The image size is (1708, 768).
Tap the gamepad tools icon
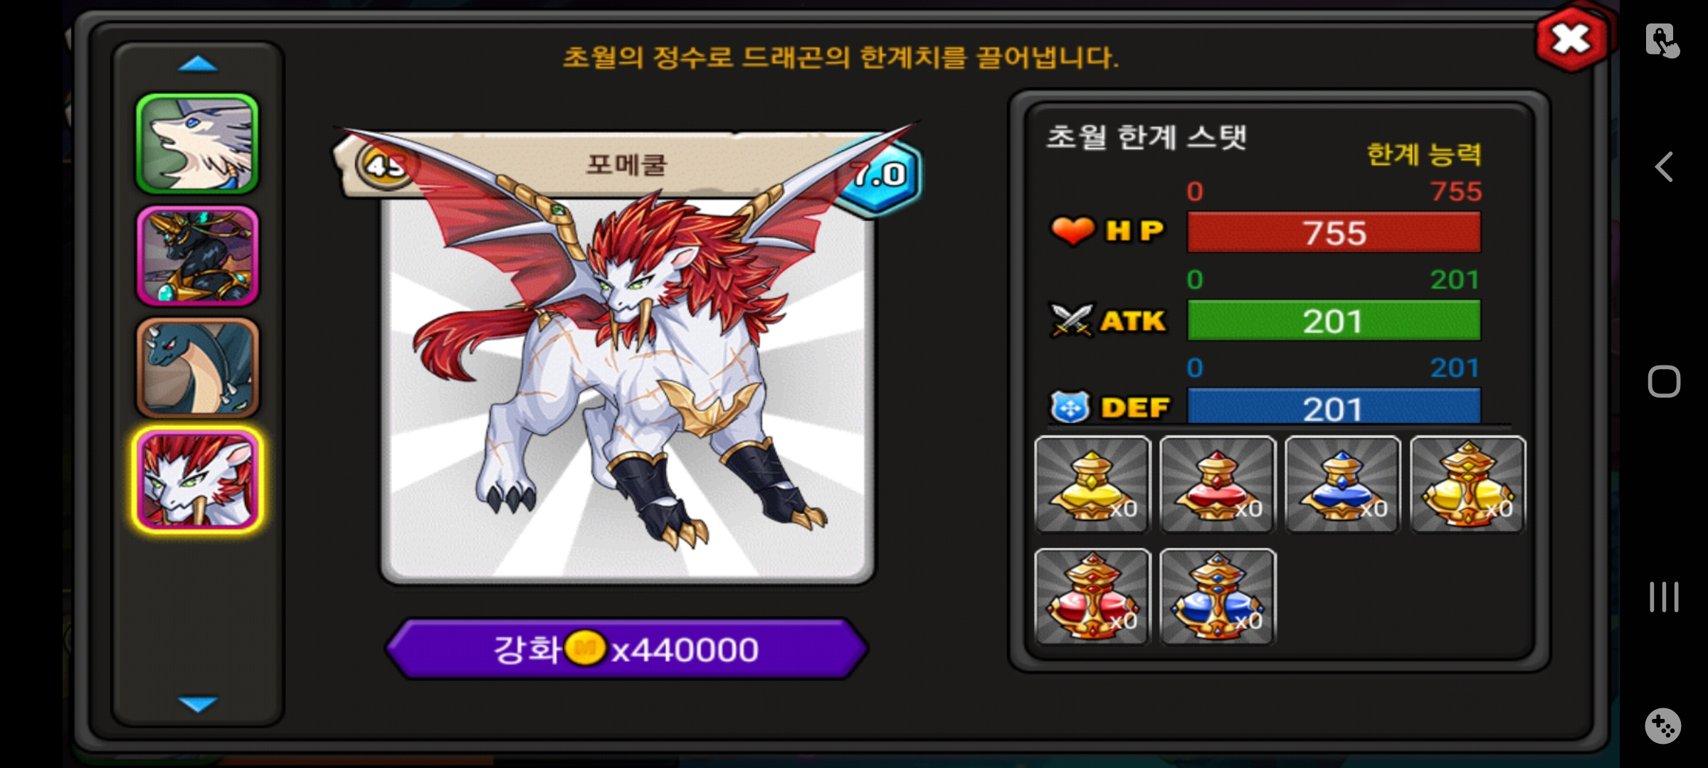[1663, 726]
